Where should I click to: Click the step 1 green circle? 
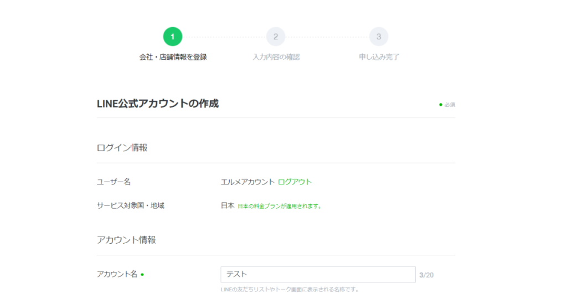[173, 37]
